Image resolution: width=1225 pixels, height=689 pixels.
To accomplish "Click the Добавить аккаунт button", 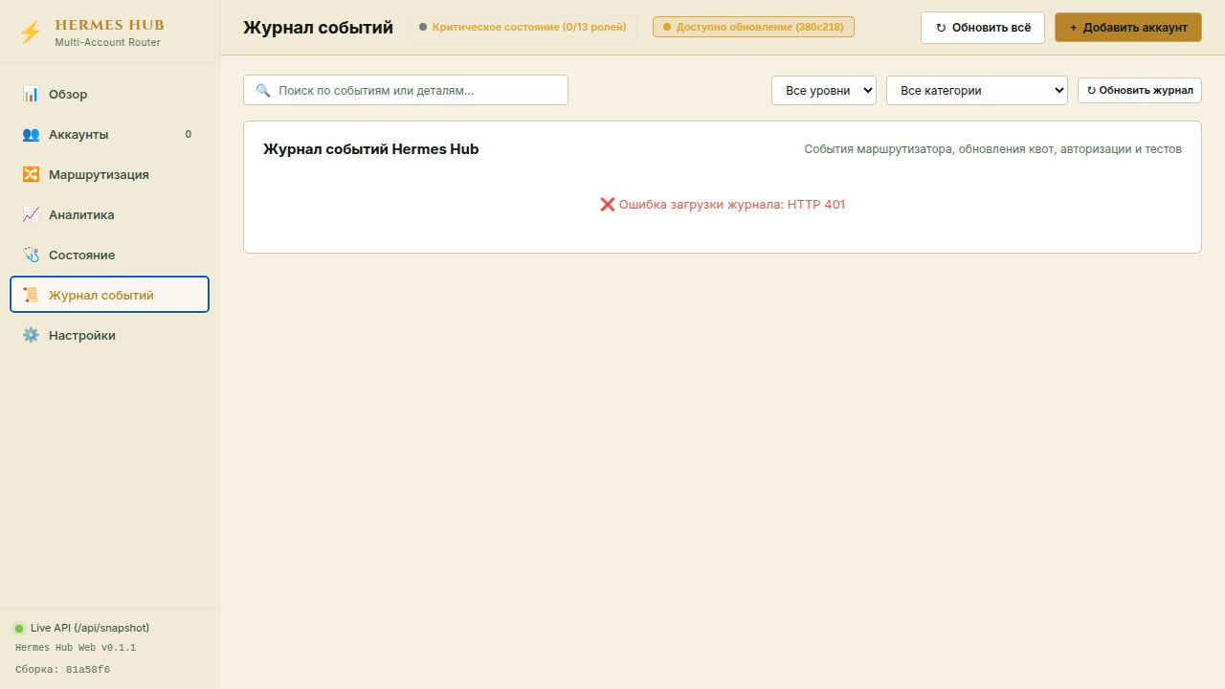I will (1128, 28).
